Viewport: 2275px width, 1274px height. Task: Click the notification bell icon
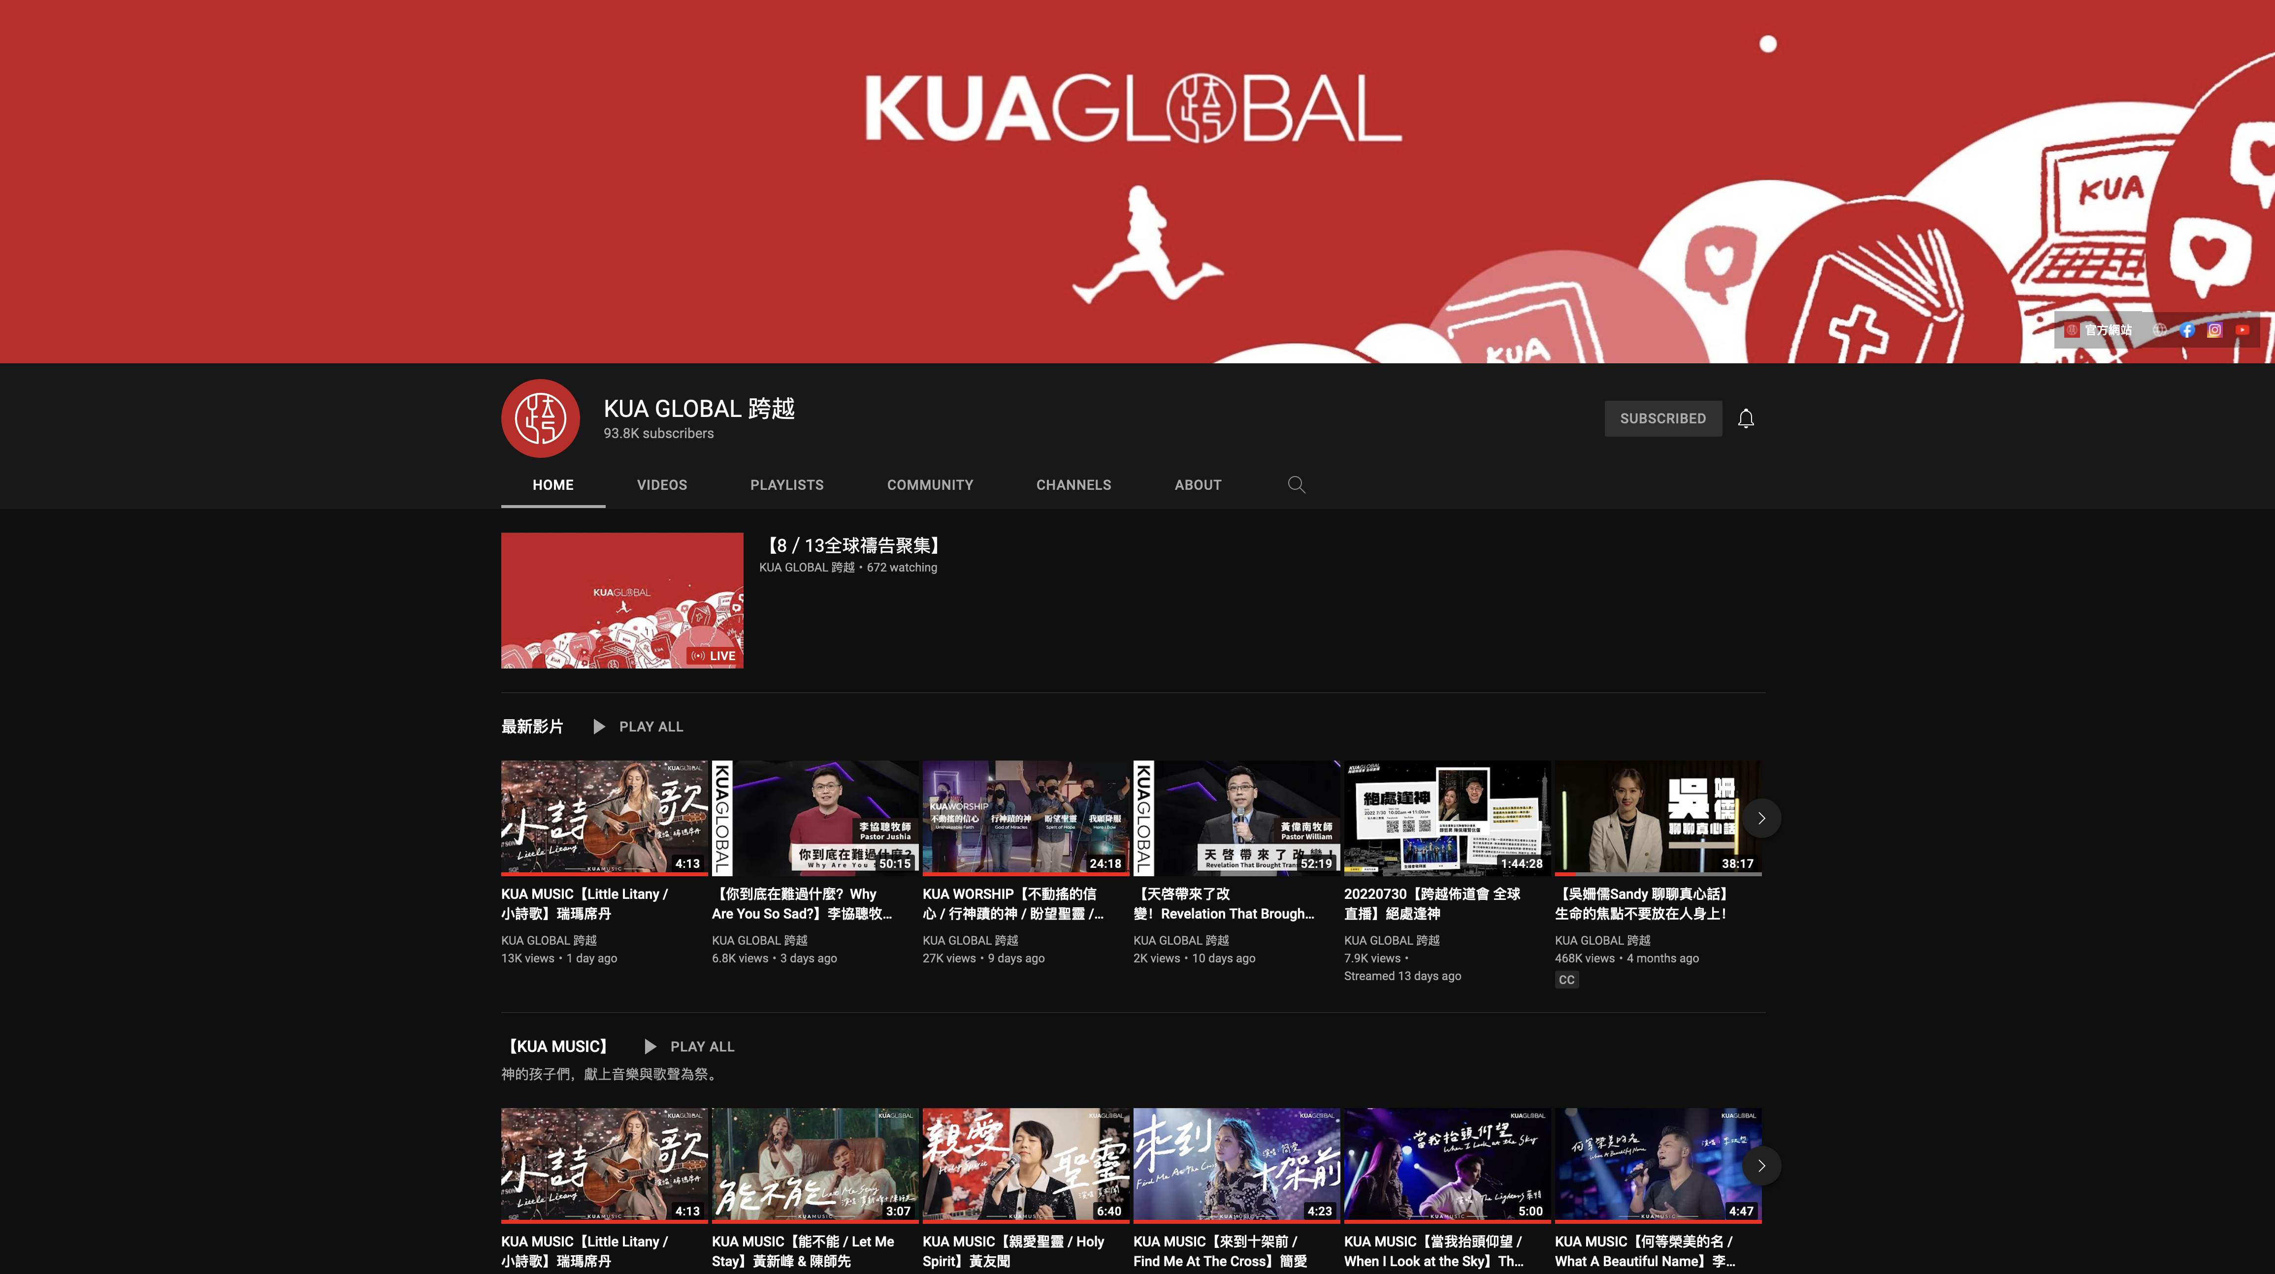[1746, 418]
